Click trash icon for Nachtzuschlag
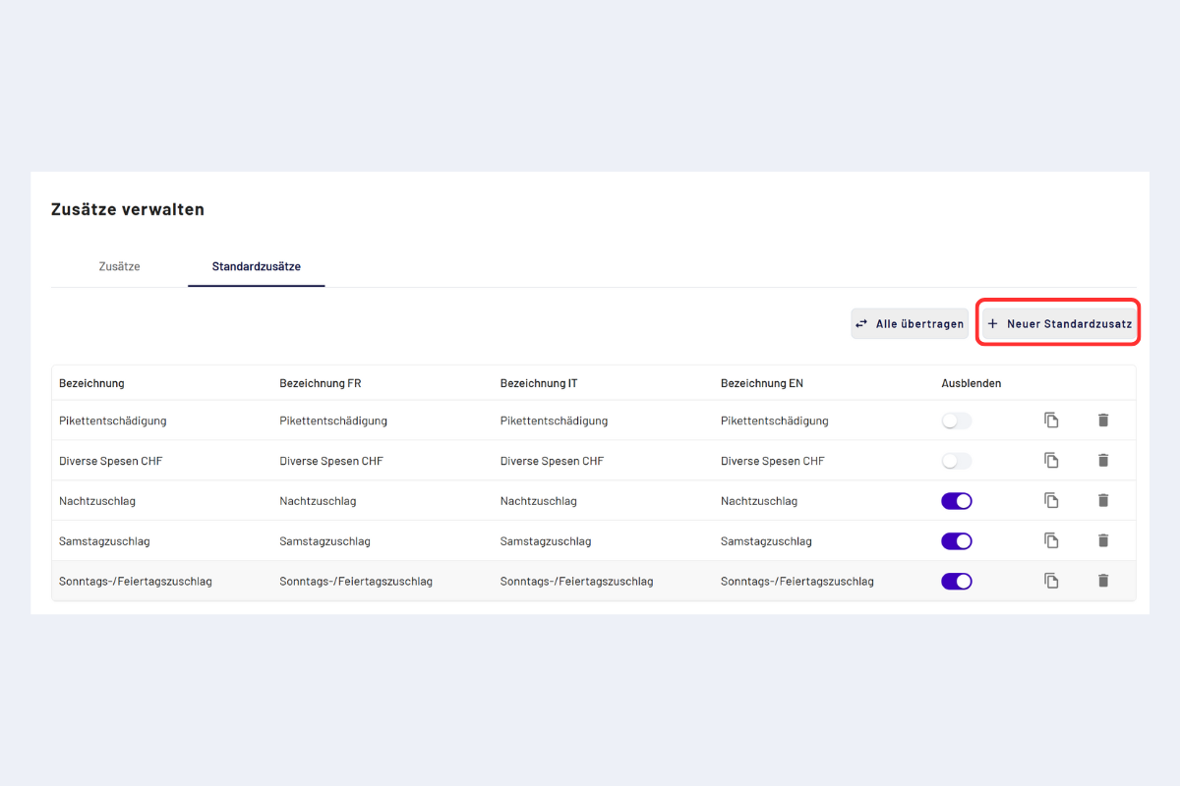The image size is (1180, 786). coord(1102,501)
